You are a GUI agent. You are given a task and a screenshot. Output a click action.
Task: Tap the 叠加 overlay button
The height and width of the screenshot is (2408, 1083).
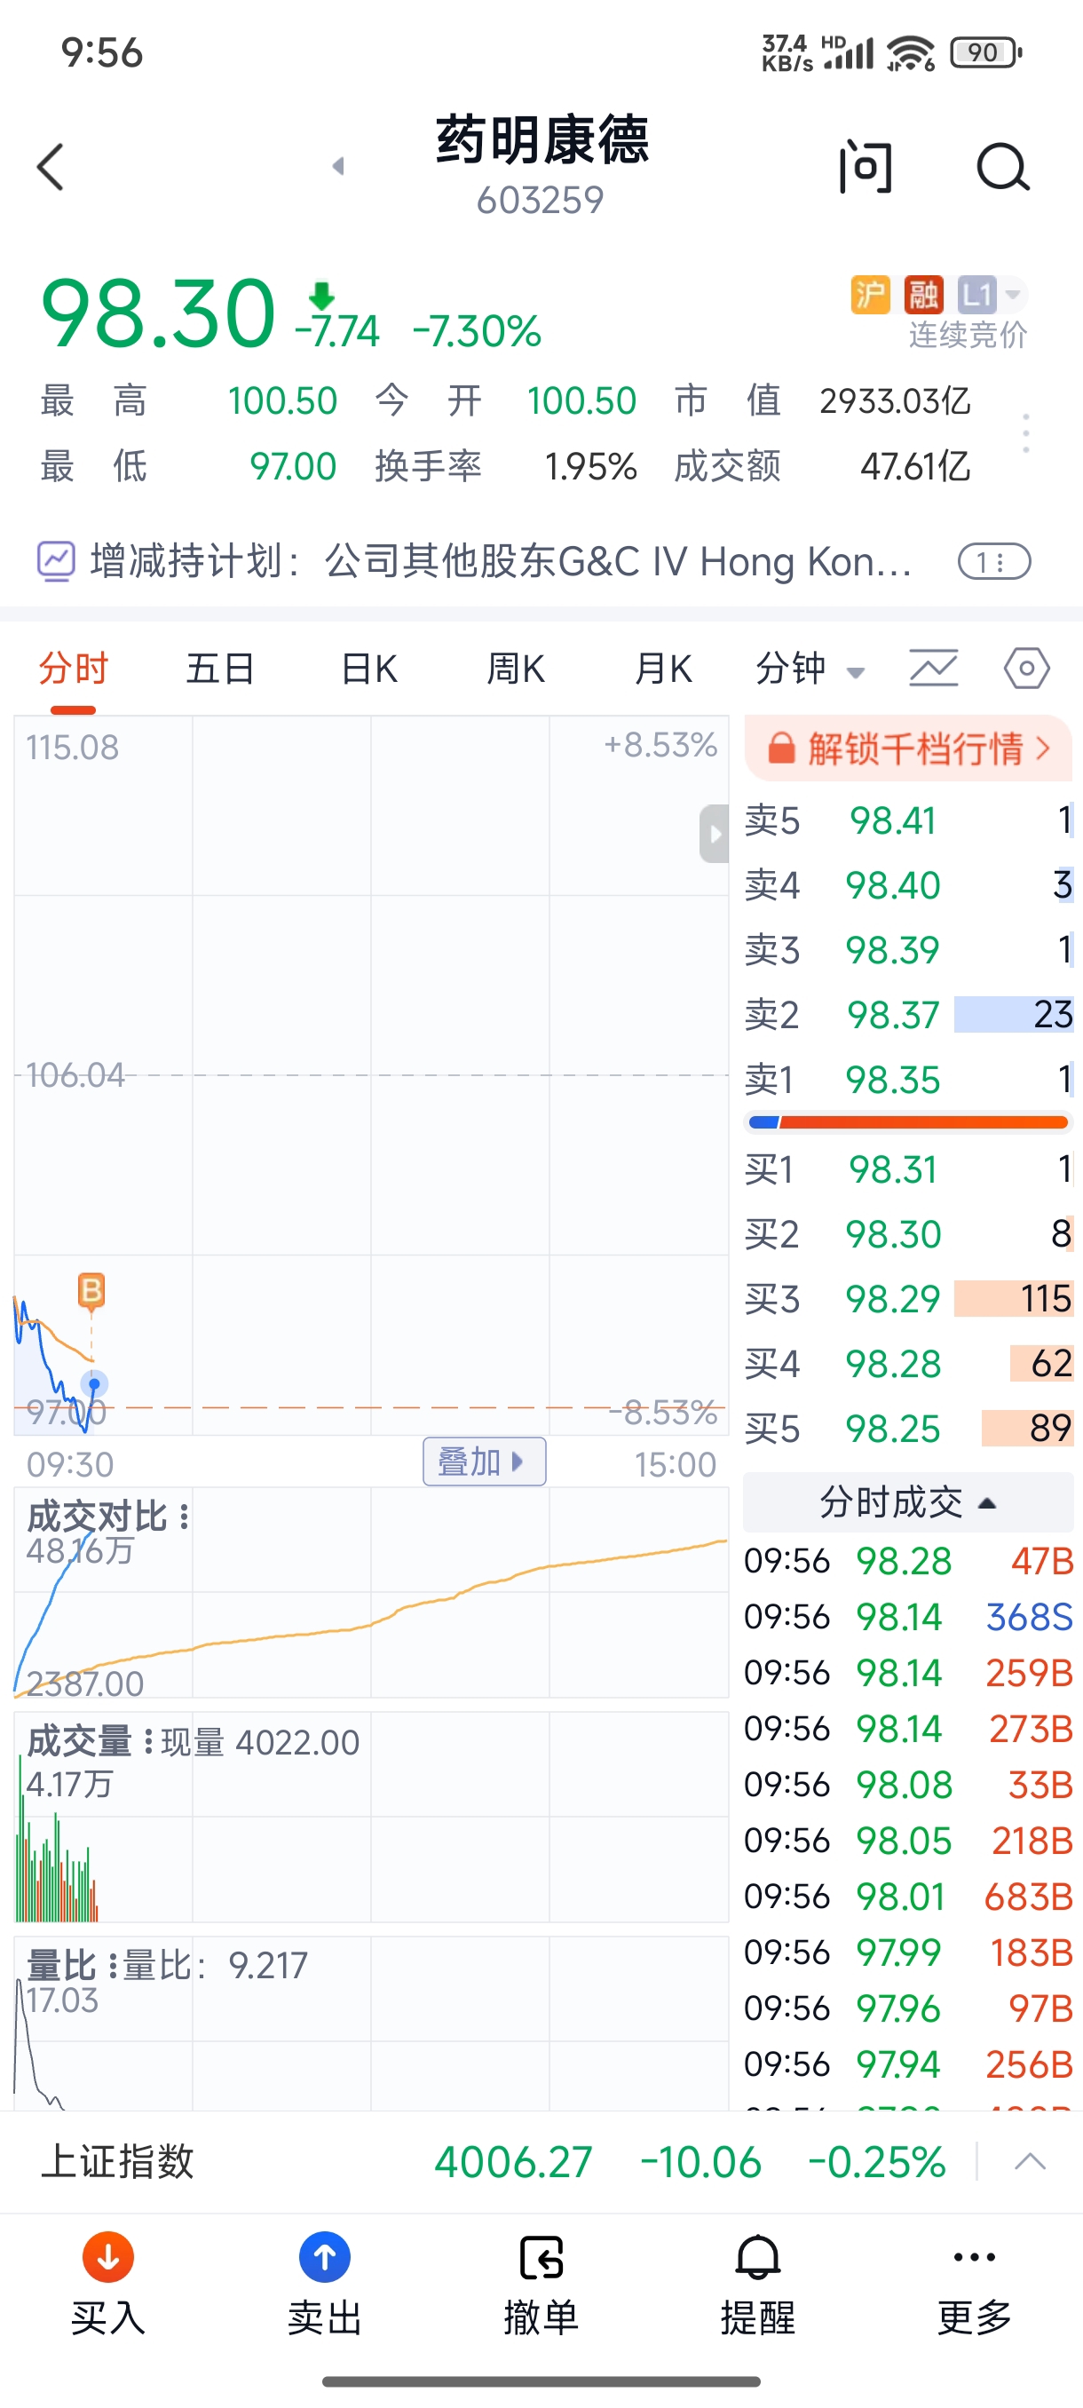484,1461
